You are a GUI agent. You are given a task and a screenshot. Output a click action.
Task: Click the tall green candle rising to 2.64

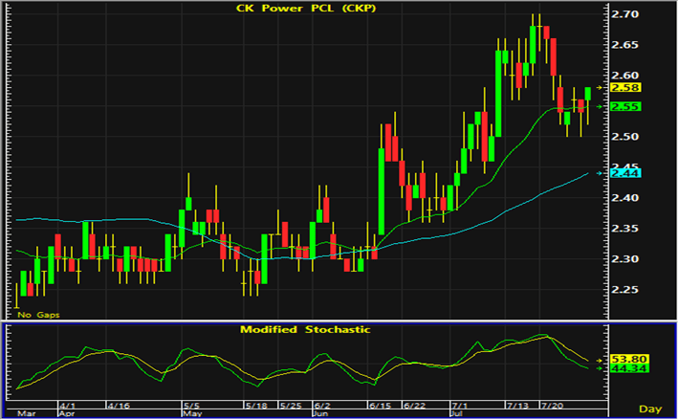click(498, 94)
